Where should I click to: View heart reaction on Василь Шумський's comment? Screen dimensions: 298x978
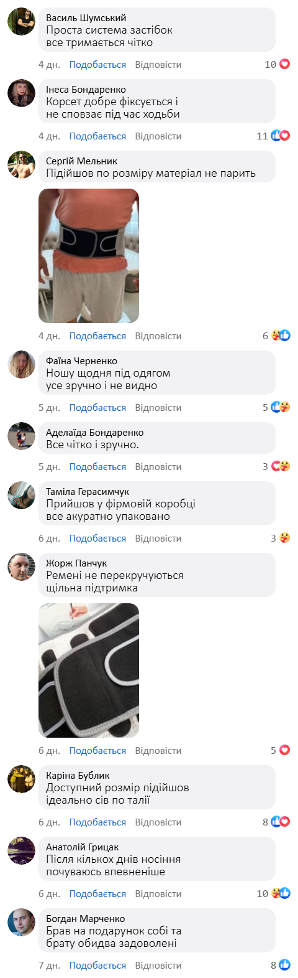pos(285,64)
